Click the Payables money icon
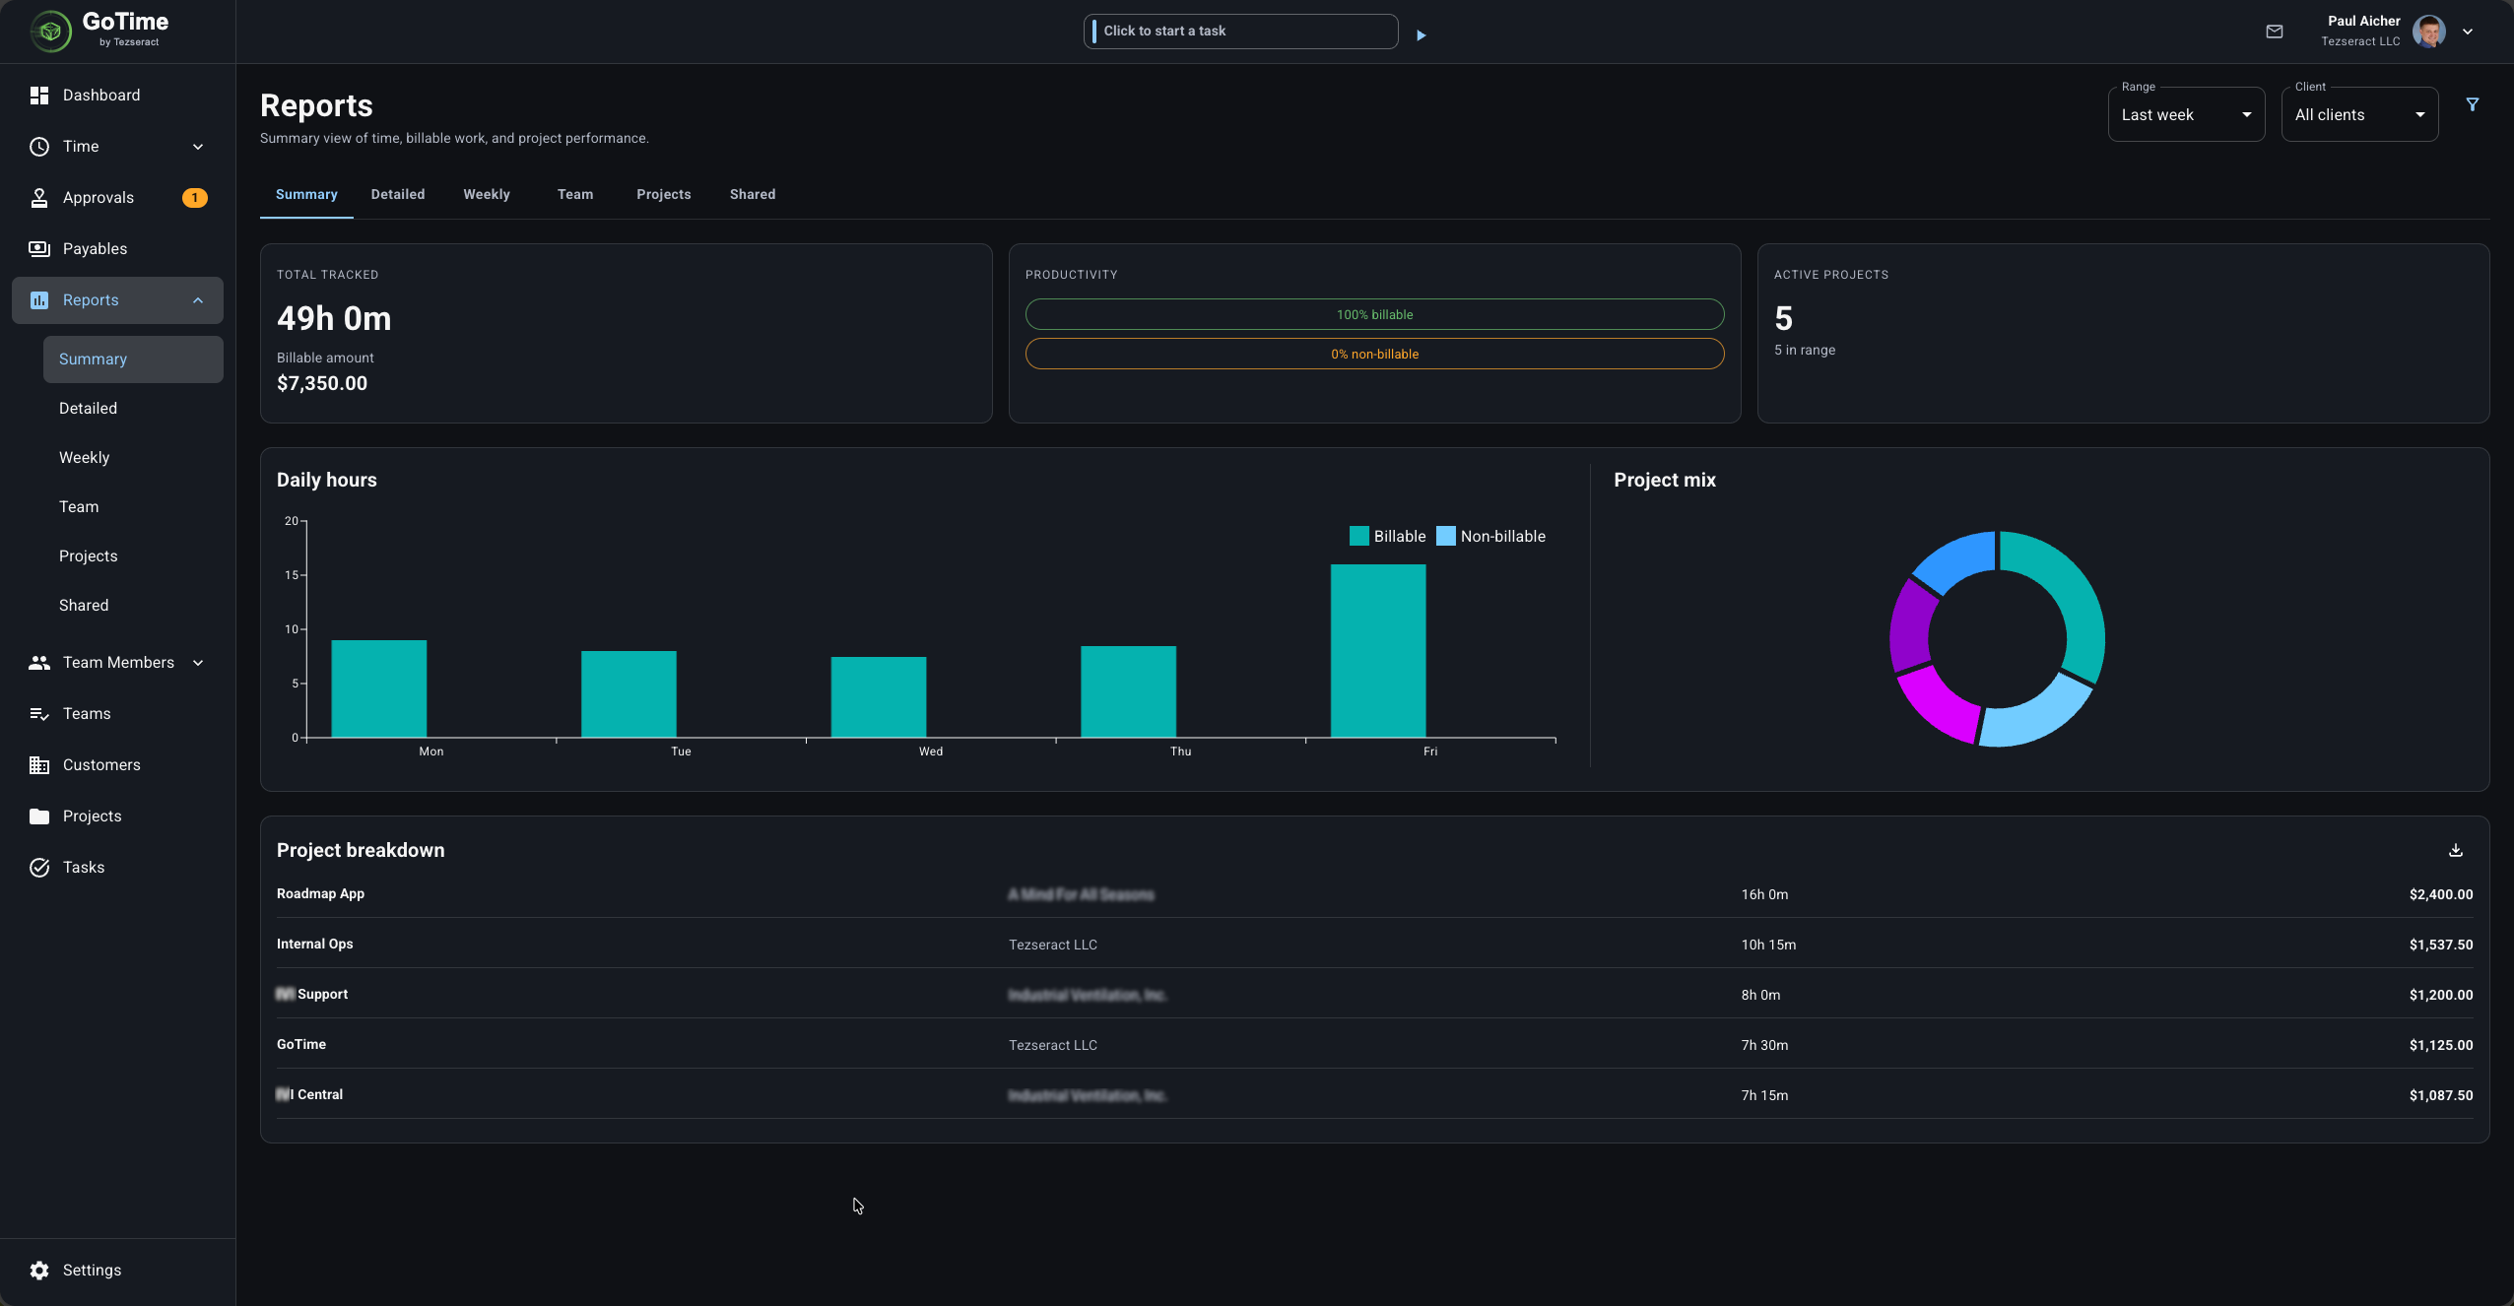2514x1306 pixels. 39,249
